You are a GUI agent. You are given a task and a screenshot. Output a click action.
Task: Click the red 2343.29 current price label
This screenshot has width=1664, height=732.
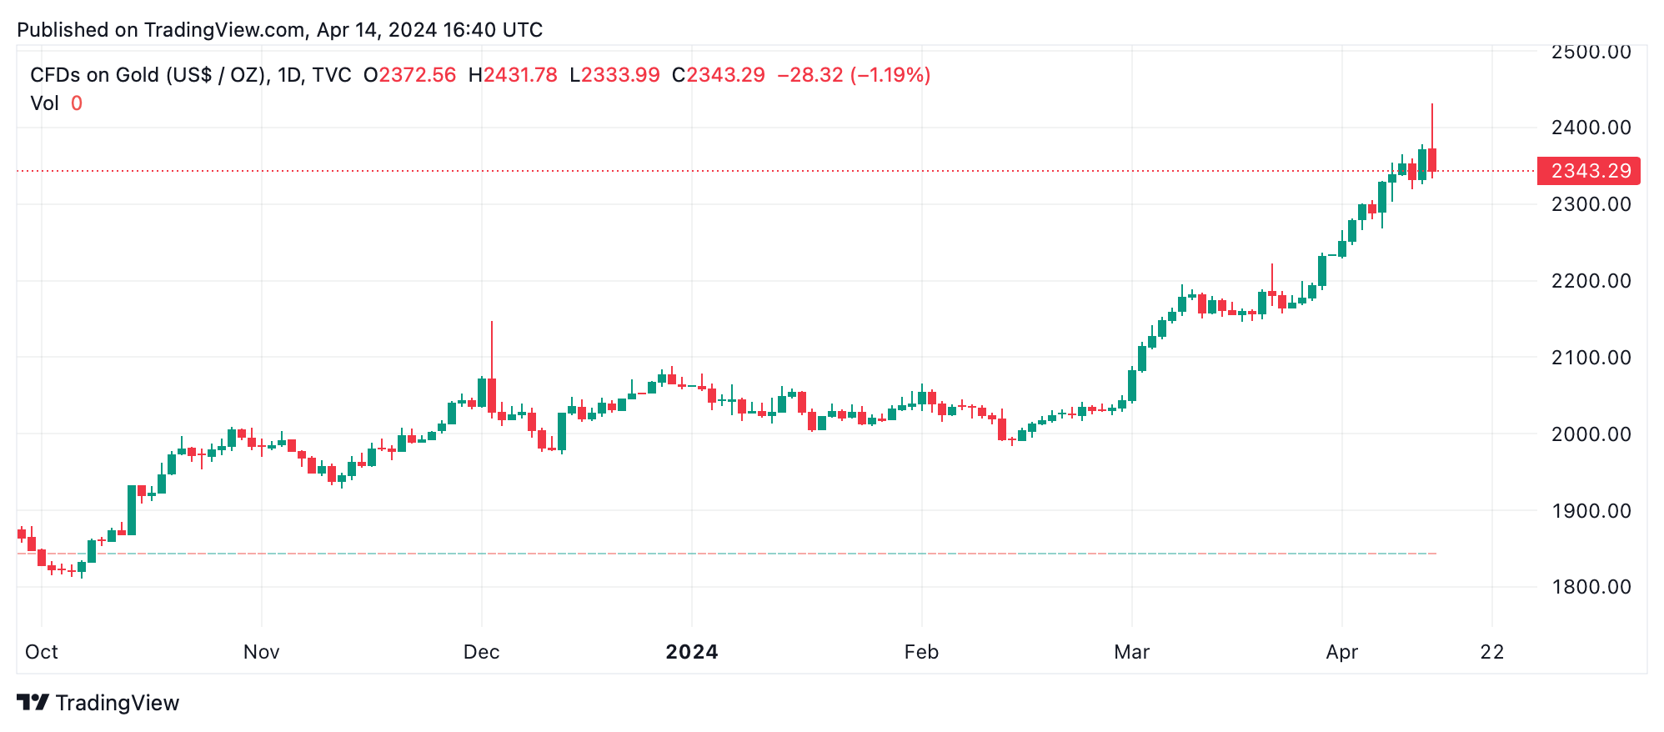pos(1589,171)
